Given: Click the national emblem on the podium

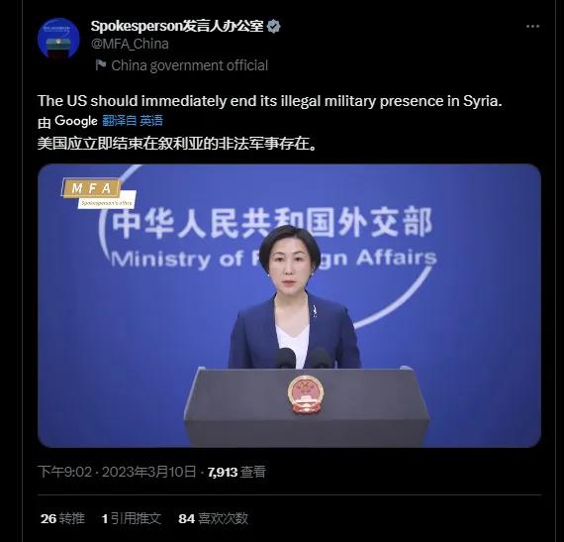Looking at the screenshot, I should coord(306,394).
